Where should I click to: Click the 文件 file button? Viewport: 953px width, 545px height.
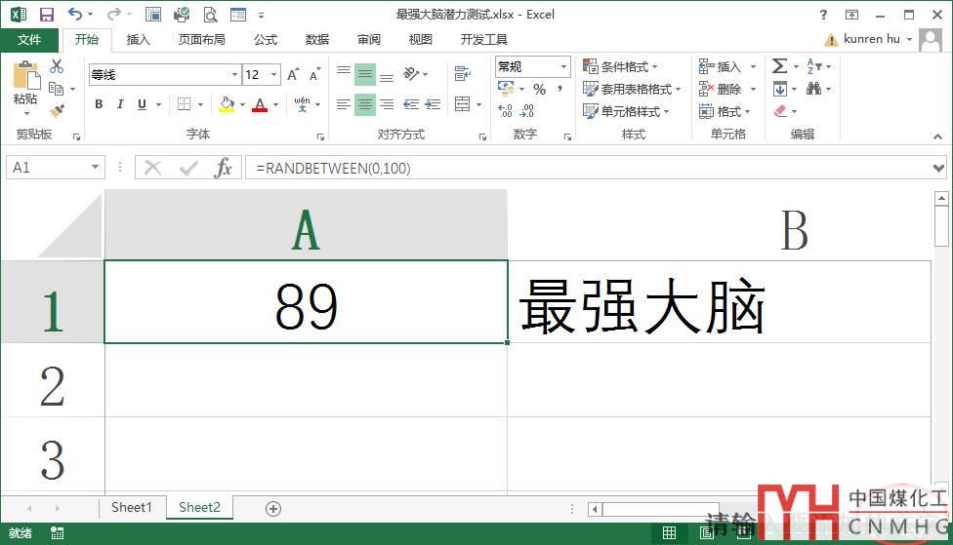29,40
